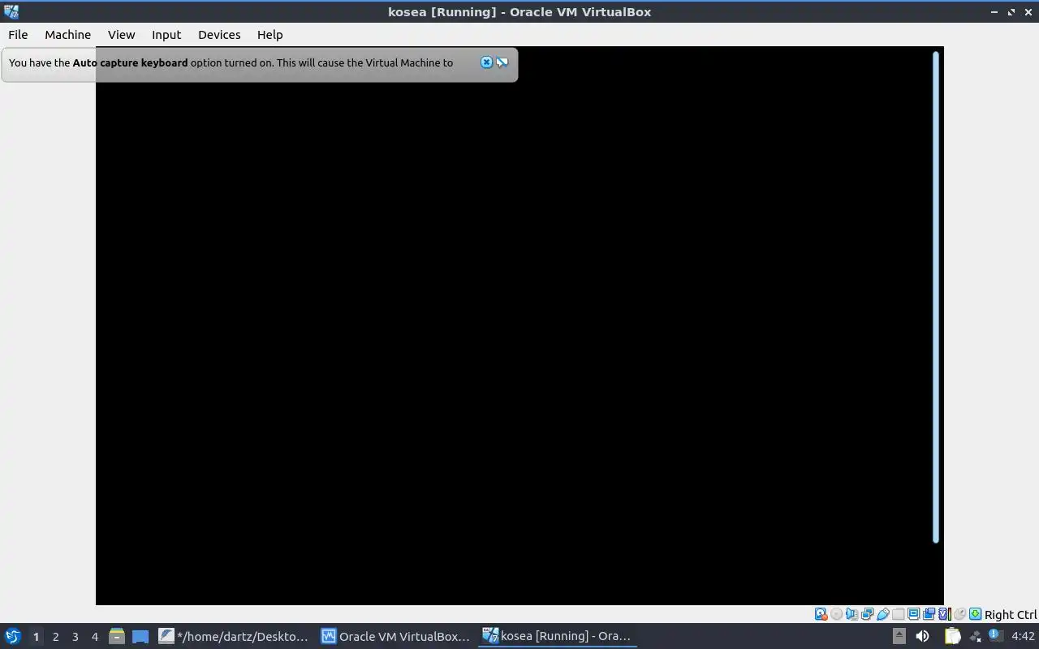Click the recording status indicator icon
This screenshot has width=1039, height=649.
(x=929, y=614)
